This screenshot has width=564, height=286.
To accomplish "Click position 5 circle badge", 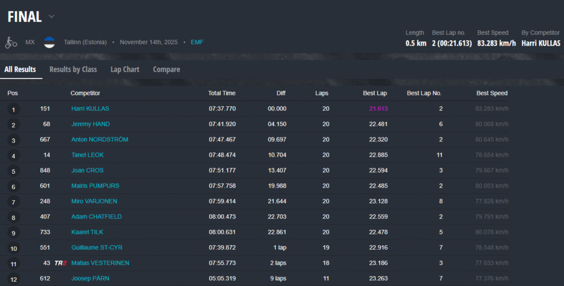I will click(13, 171).
